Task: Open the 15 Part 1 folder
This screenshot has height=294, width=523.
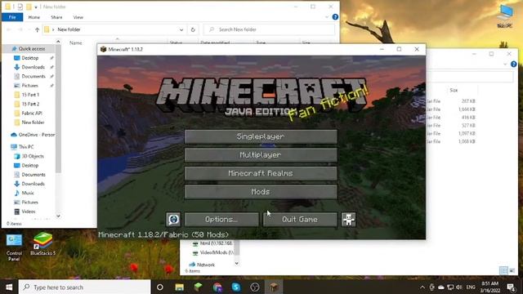Action: coord(30,95)
